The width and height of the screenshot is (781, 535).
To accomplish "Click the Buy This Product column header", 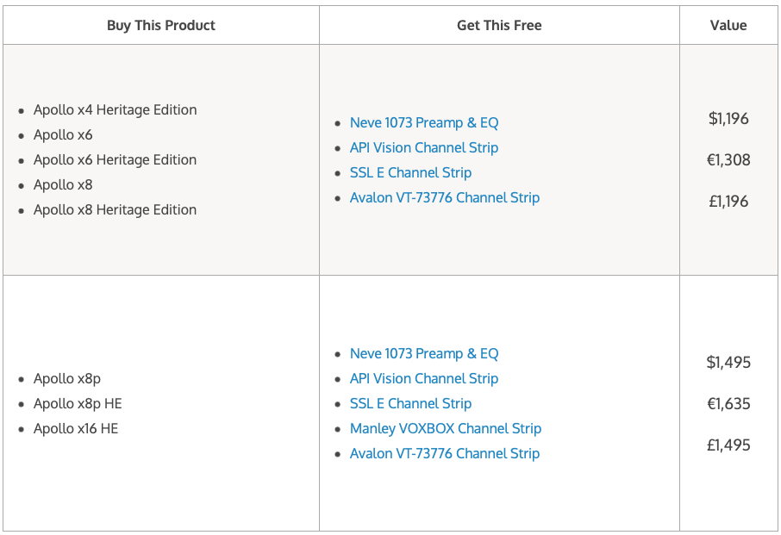I will 161,25.
